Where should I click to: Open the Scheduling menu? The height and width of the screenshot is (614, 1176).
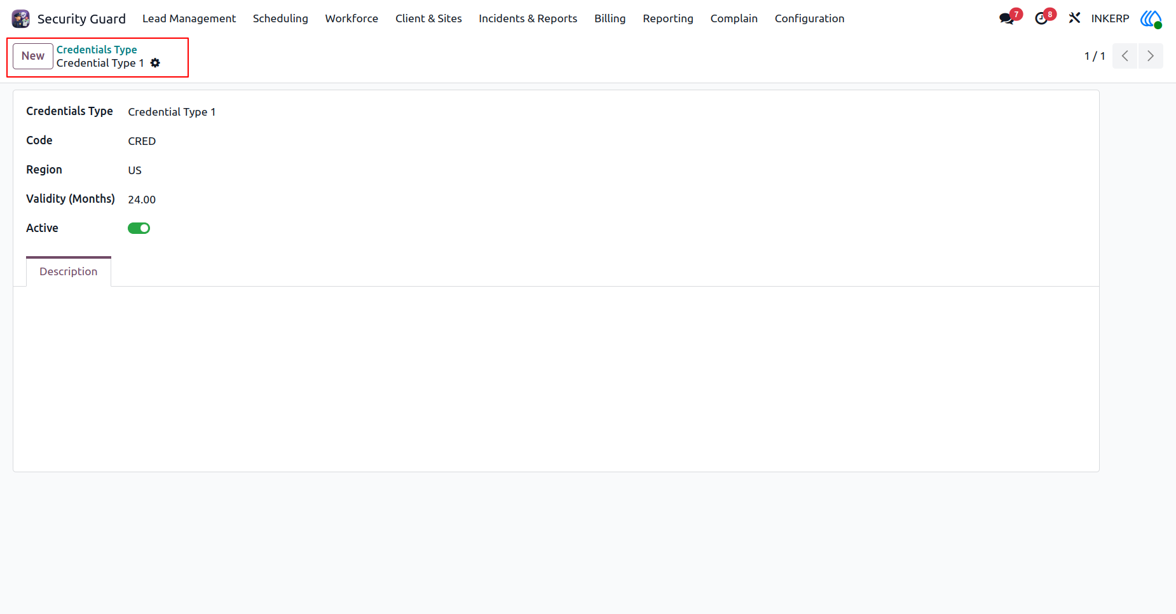(280, 18)
